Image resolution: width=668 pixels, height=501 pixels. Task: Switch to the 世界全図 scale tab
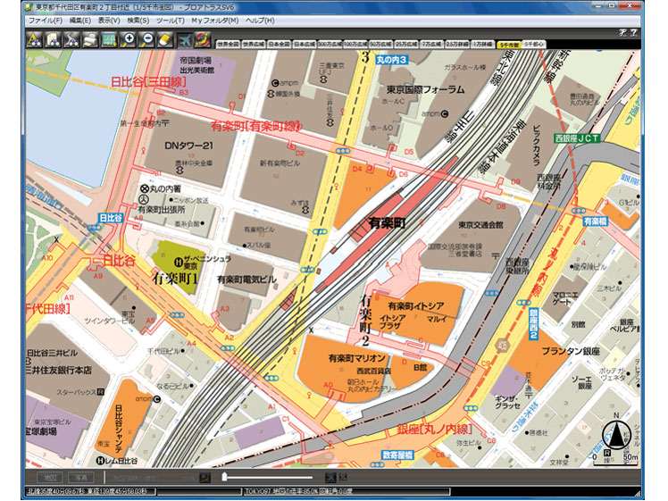[229, 45]
